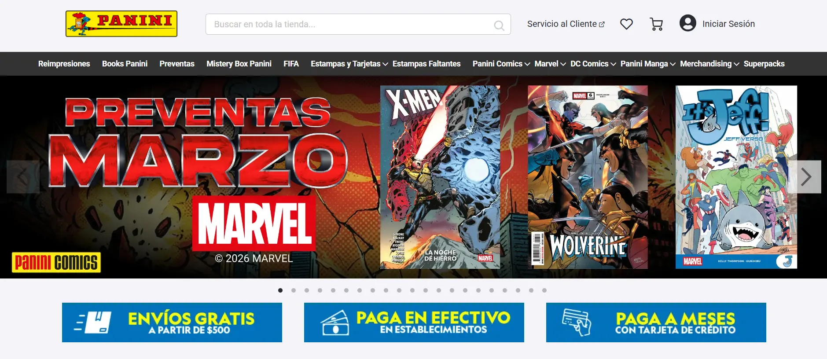
Task: Click the credit card icon in Paga a Meses
Action: pyautogui.click(x=577, y=322)
